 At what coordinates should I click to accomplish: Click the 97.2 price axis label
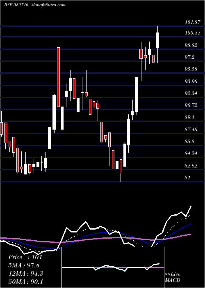(189, 57)
